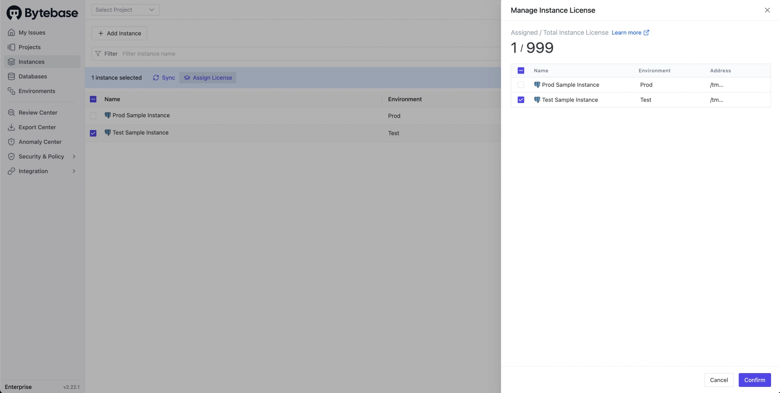Click Test Sample Instance name in main table
The height and width of the screenshot is (393, 780).
click(x=141, y=132)
